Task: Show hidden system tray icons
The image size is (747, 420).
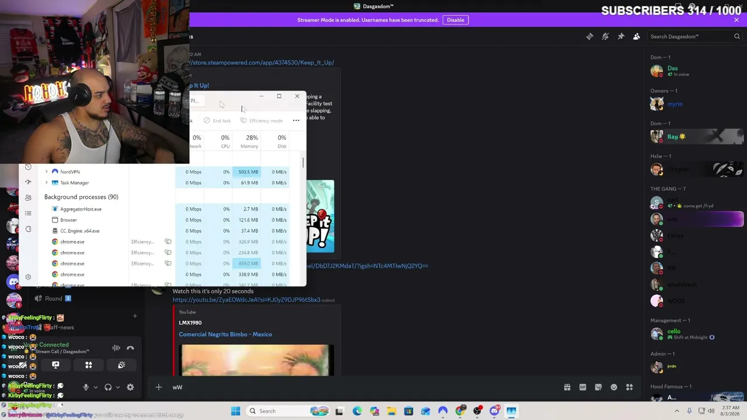Action: 678,411
